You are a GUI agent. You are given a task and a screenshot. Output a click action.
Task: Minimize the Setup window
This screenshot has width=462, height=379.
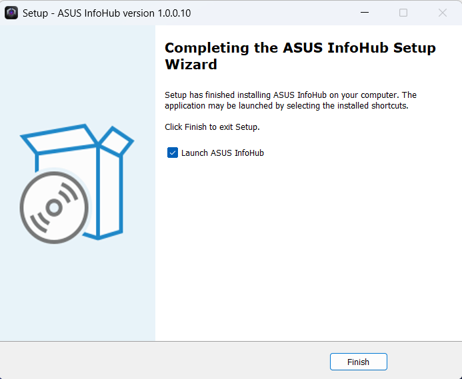click(x=365, y=13)
